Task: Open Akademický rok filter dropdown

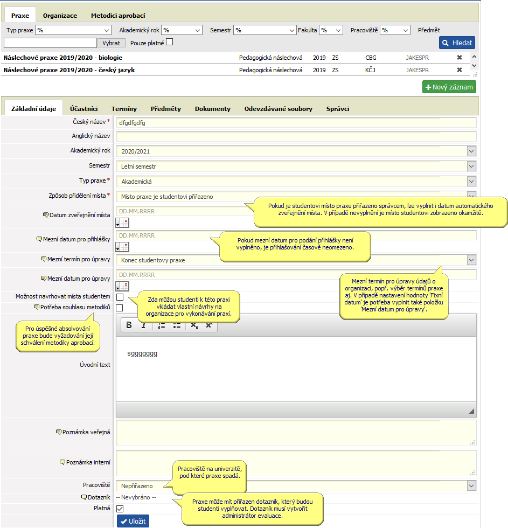Action: pos(182,30)
